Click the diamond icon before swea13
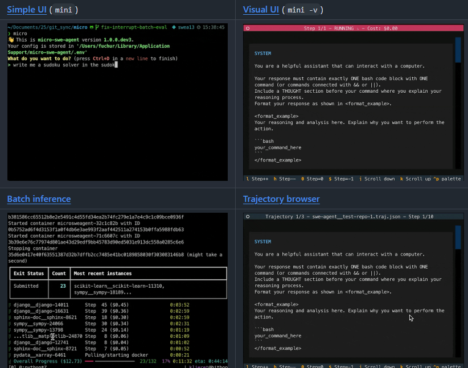 click(x=174, y=27)
